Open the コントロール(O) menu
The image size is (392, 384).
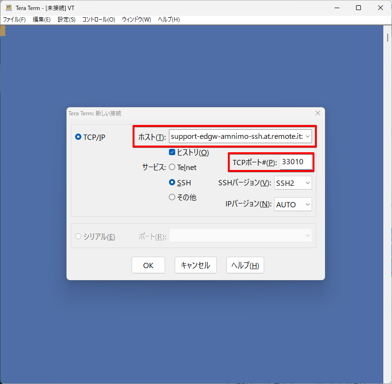[x=99, y=20]
